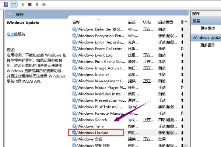This screenshot has height=147, width=221.
Task: Click the gear icon of Windows Media Player N...
Action: [x=74, y=87]
